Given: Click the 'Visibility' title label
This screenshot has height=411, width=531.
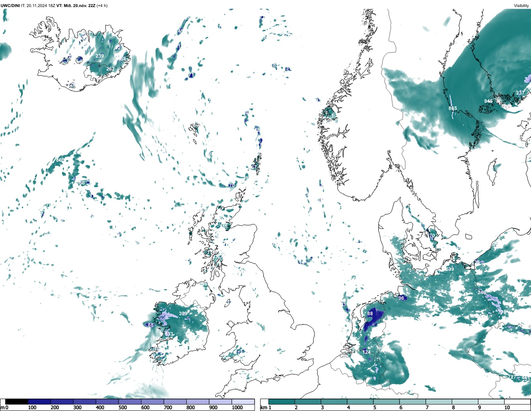Looking at the screenshot, I should coord(521,6).
